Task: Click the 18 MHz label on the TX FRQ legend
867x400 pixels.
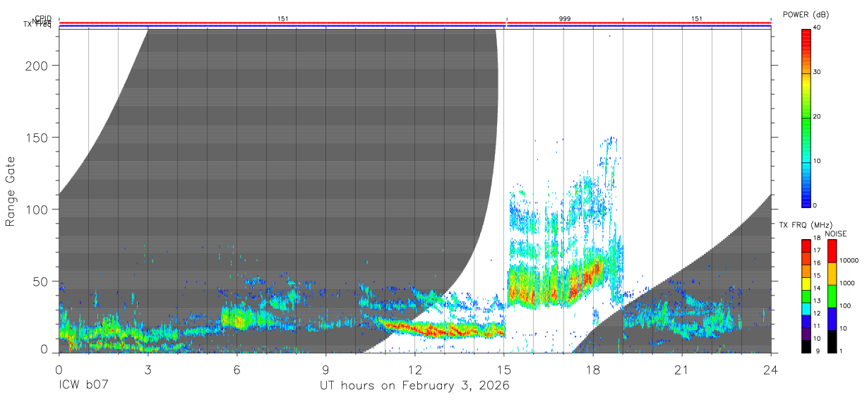Action: point(816,238)
